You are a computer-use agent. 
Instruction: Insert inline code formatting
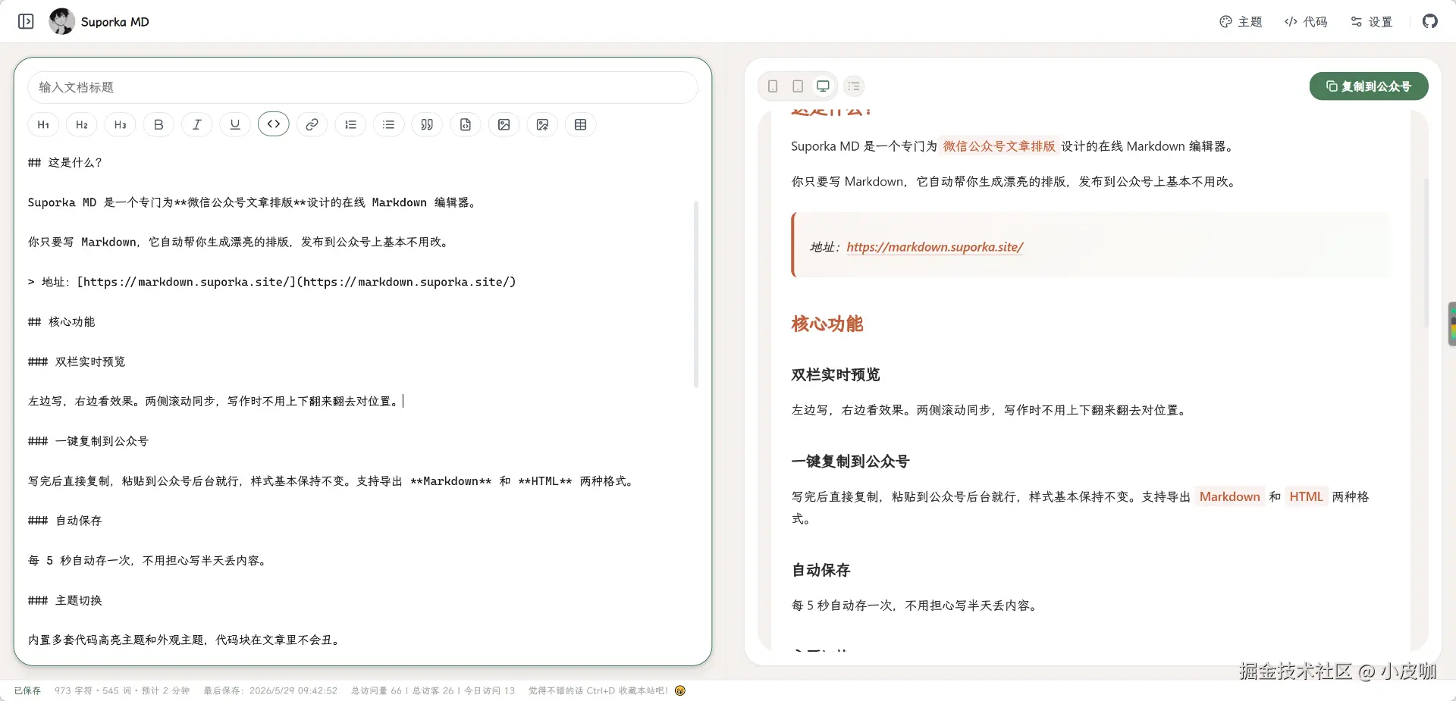pos(274,124)
